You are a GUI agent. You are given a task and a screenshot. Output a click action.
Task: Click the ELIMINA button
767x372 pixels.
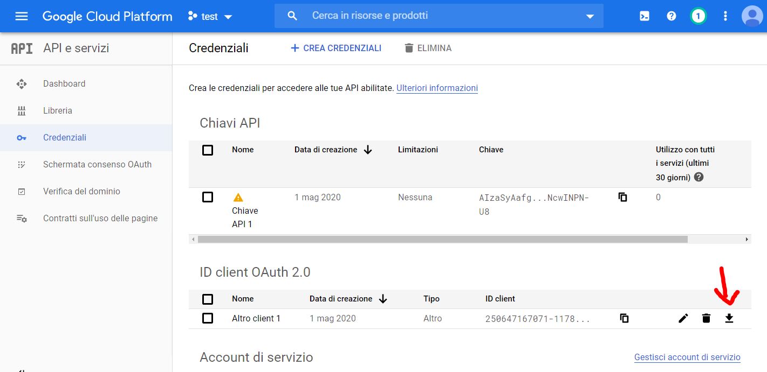pos(428,48)
